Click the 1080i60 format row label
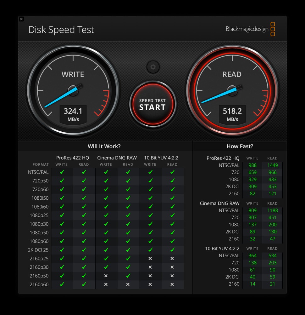This screenshot has width=305, height=315. point(40,207)
